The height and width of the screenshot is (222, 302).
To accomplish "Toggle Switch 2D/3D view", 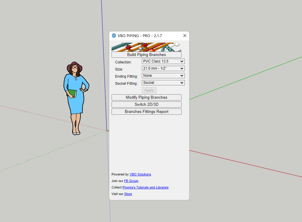I will point(146,104).
